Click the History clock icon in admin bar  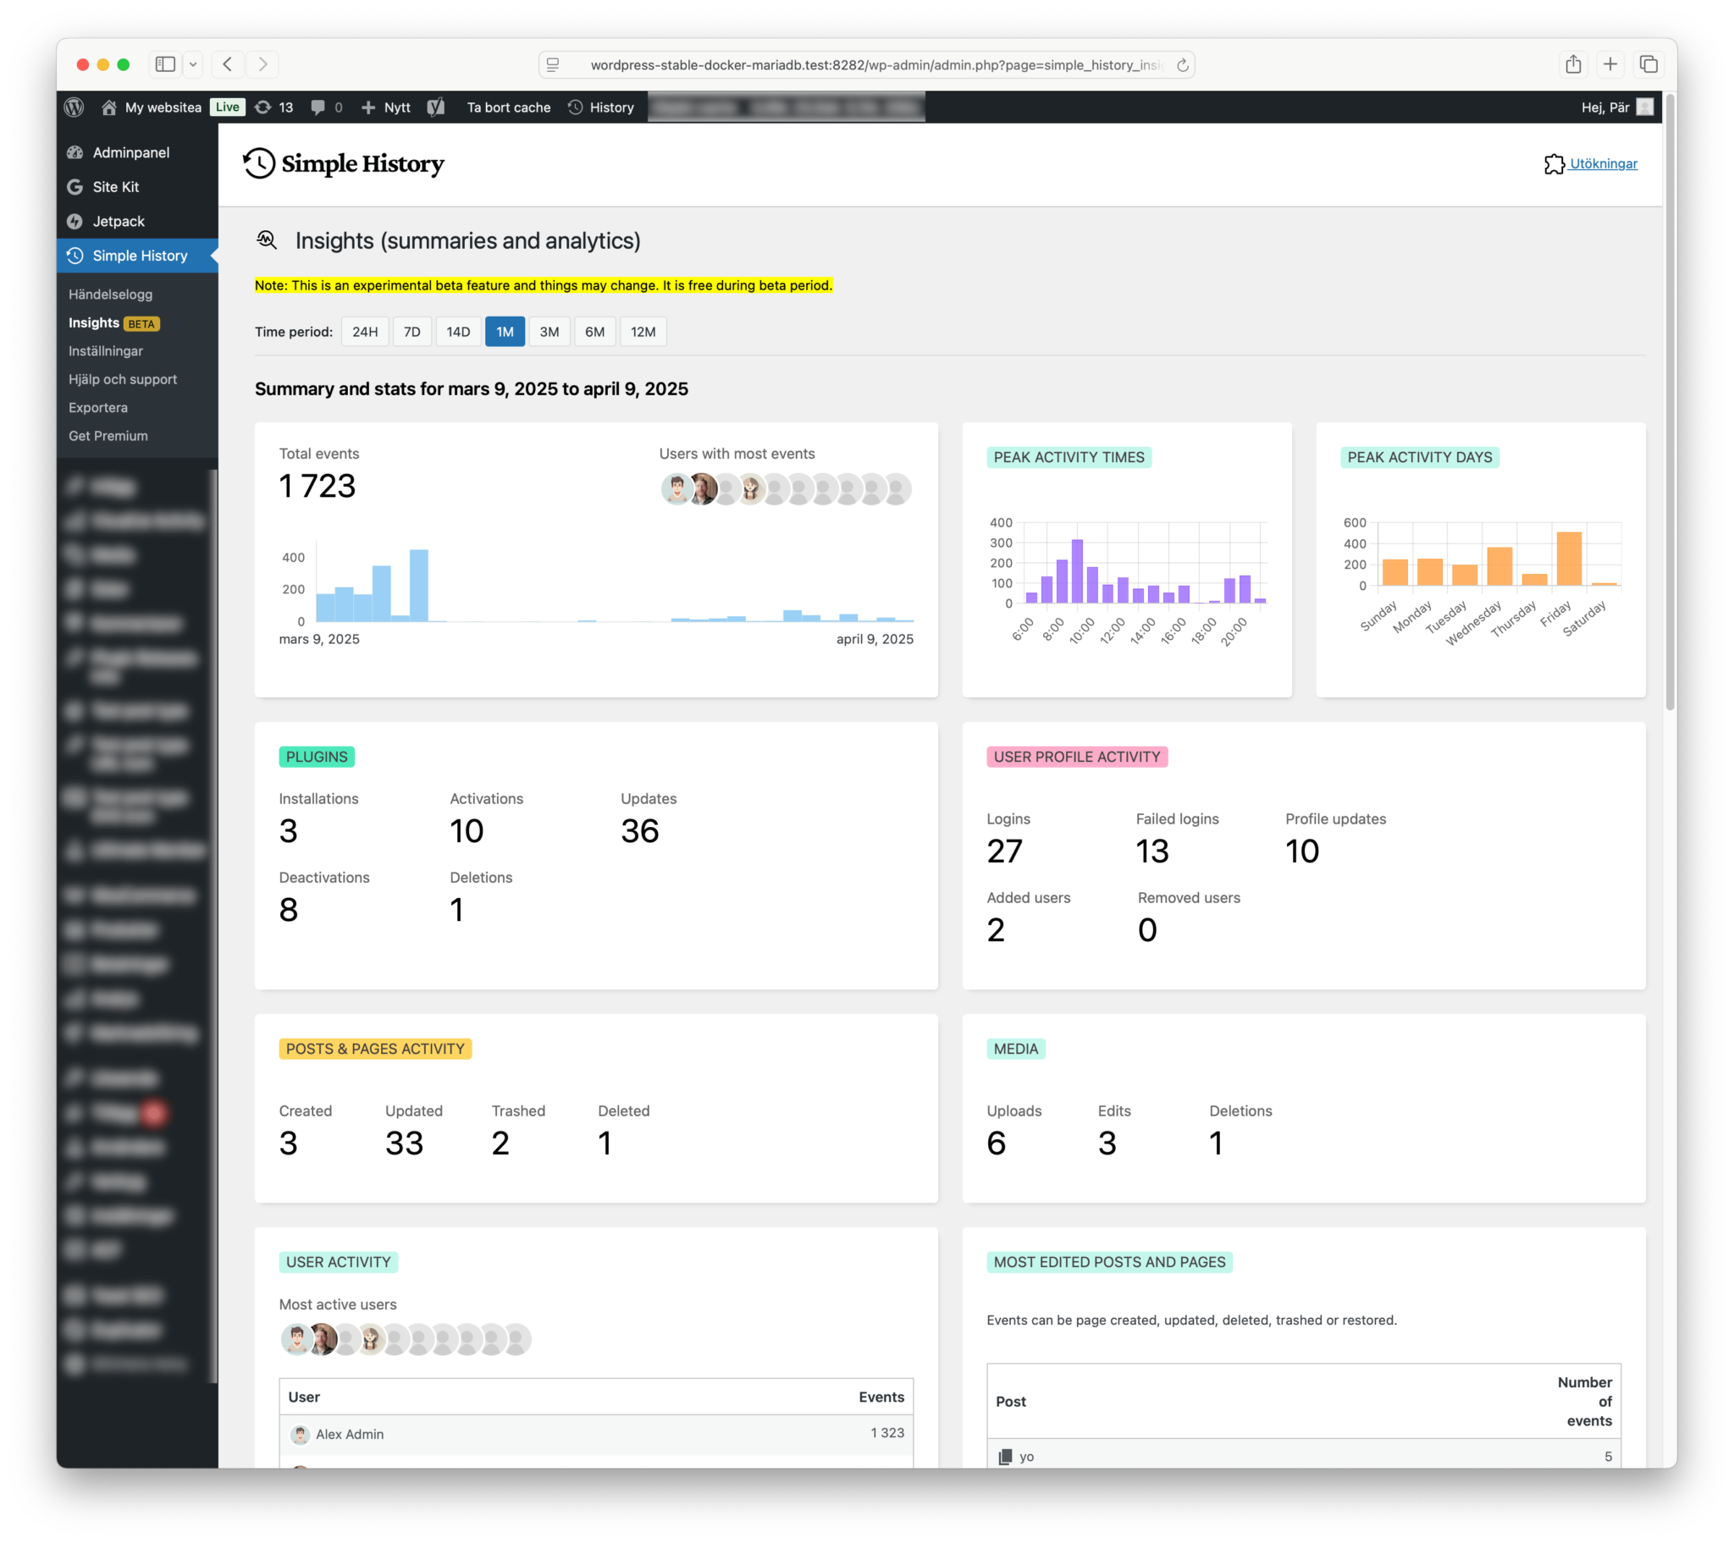click(x=575, y=107)
